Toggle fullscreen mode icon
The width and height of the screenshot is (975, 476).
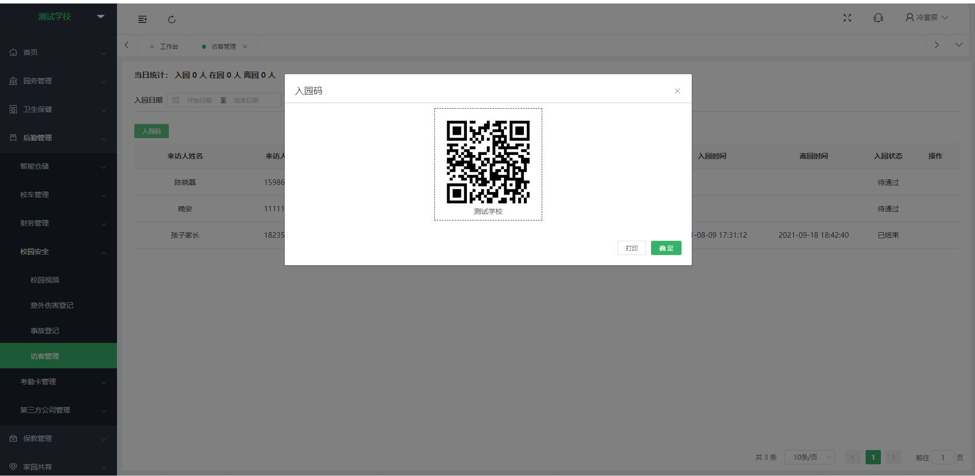[847, 18]
